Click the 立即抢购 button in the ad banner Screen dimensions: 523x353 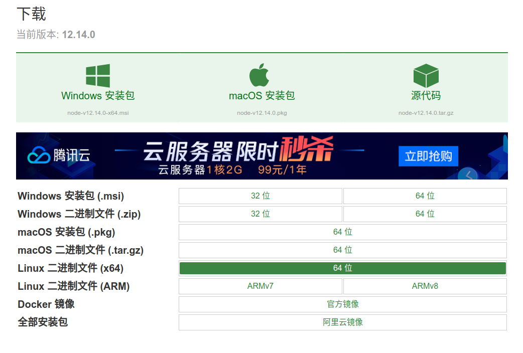click(428, 156)
